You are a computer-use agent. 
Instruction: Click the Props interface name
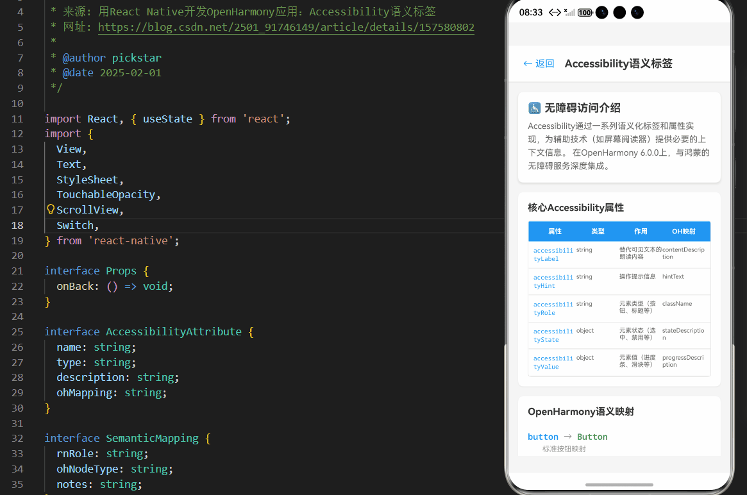(x=121, y=271)
